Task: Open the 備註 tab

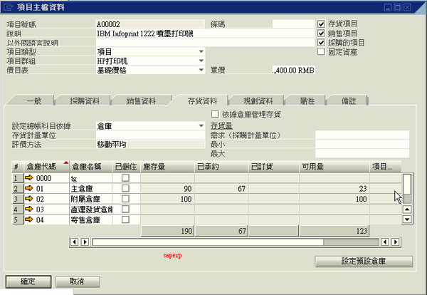Action: coord(349,101)
